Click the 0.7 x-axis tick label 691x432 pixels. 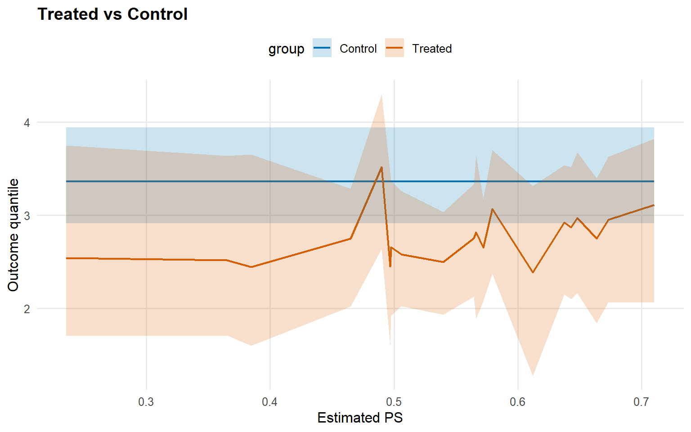point(642,402)
